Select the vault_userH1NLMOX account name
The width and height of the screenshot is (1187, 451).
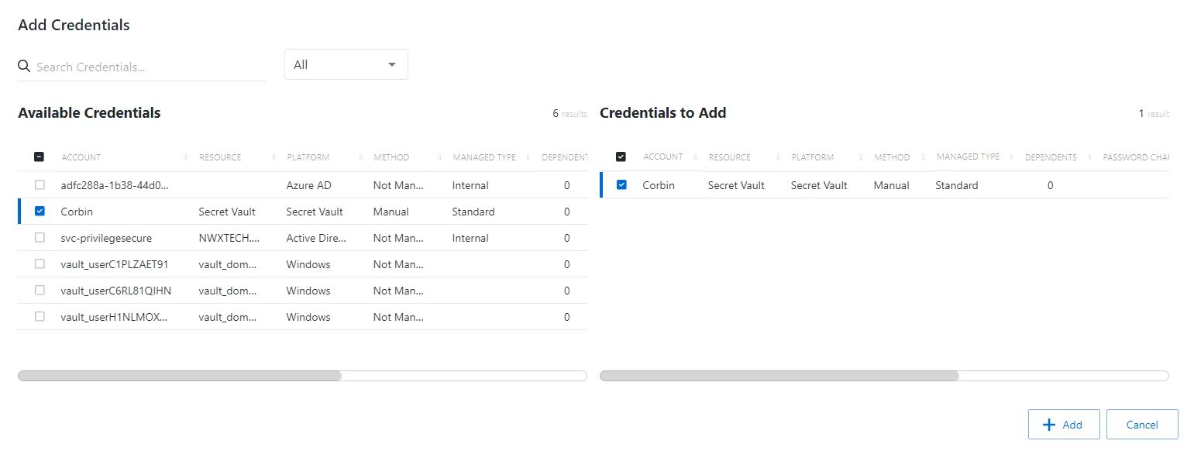click(115, 317)
